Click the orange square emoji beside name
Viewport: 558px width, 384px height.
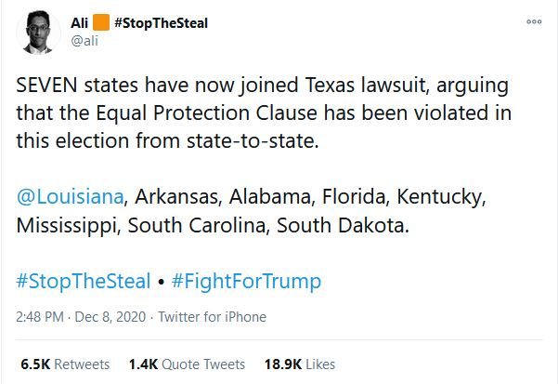(101, 22)
